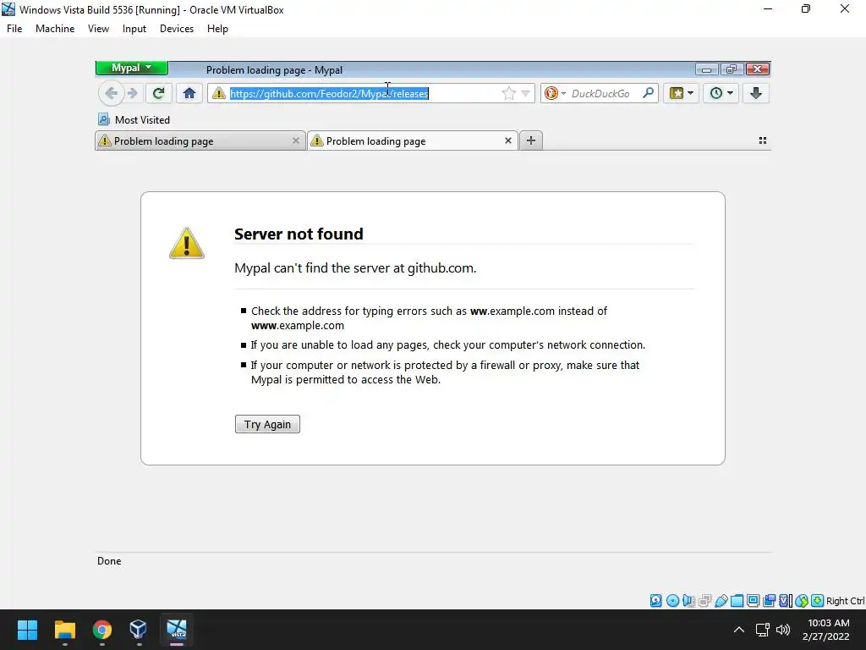Click the Server not found heading
Screen dimensions: 866x650
299,234
